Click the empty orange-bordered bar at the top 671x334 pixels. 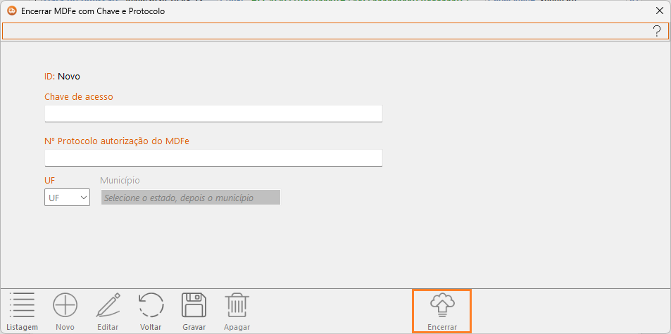coord(324,31)
